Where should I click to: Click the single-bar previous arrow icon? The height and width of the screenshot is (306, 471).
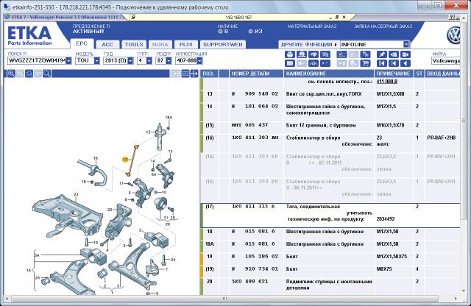pyautogui.click(x=394, y=63)
